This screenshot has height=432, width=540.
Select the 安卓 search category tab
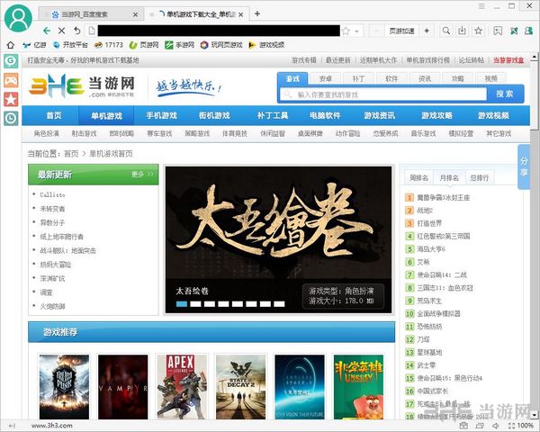click(x=326, y=78)
